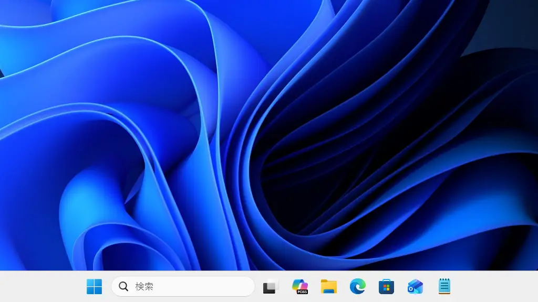
Task: Click the magnifying glass search icon
Action: pyautogui.click(x=123, y=286)
